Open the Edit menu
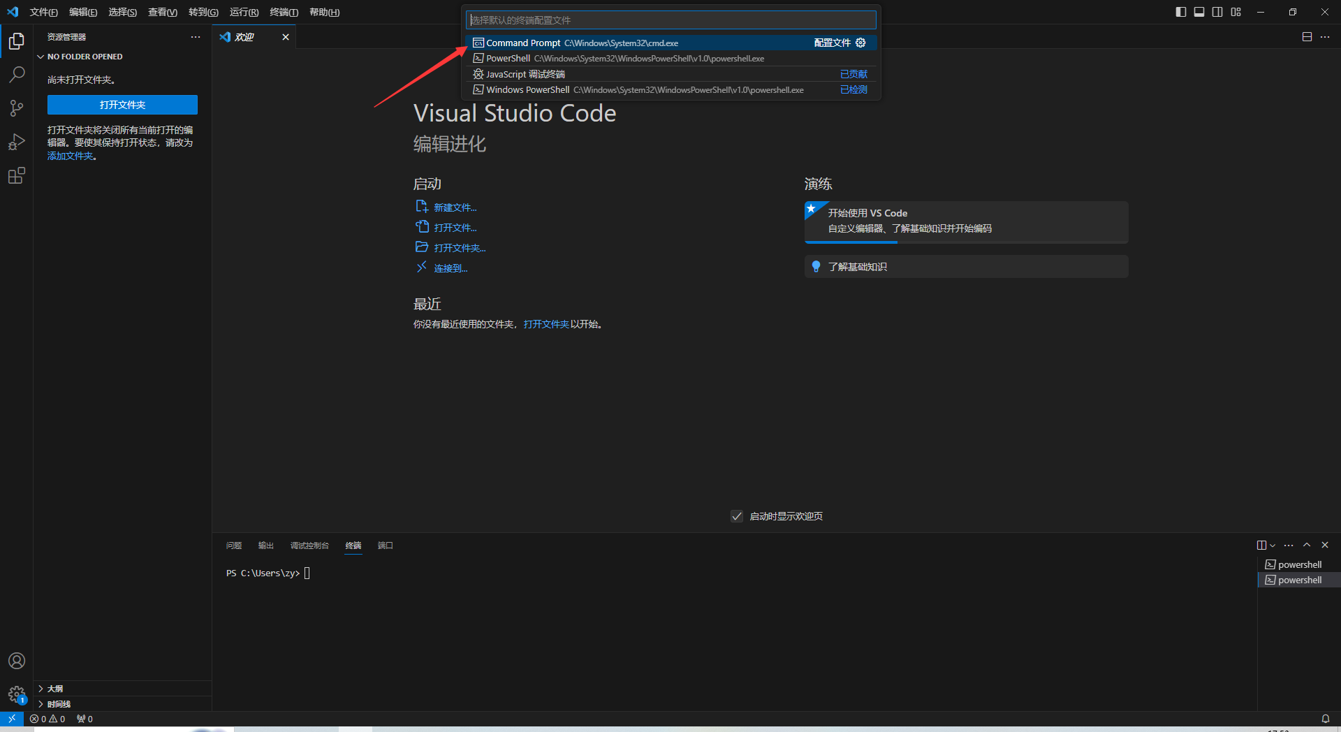1341x732 pixels. (x=83, y=12)
